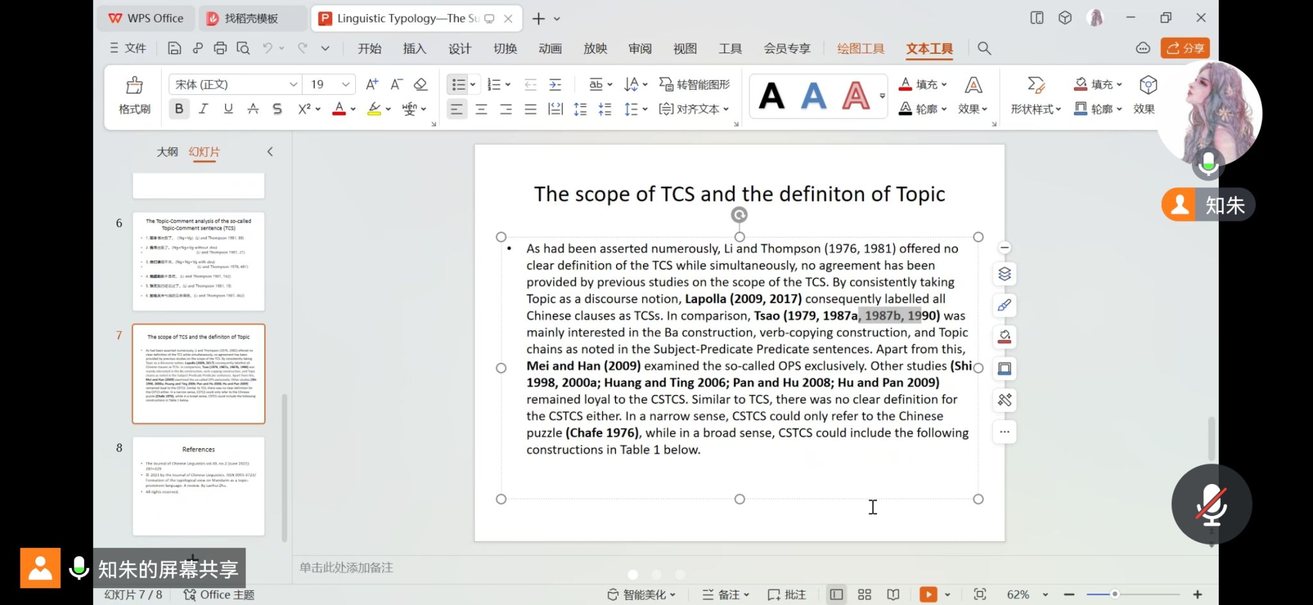This screenshot has height=605, width=1313.
Task: Click the increase font size icon
Action: (372, 85)
